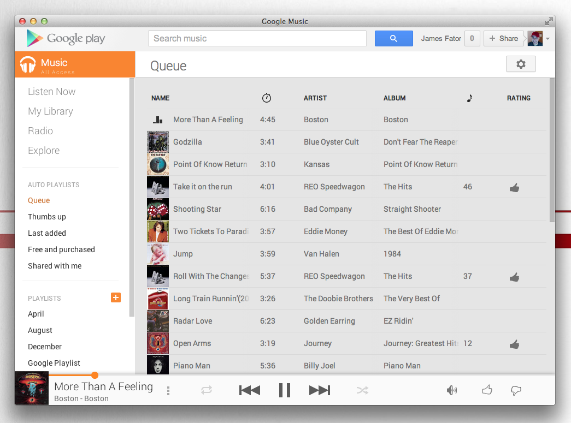The width and height of the screenshot is (571, 423).
Task: Click the Music headphones icon
Action: coord(28,64)
